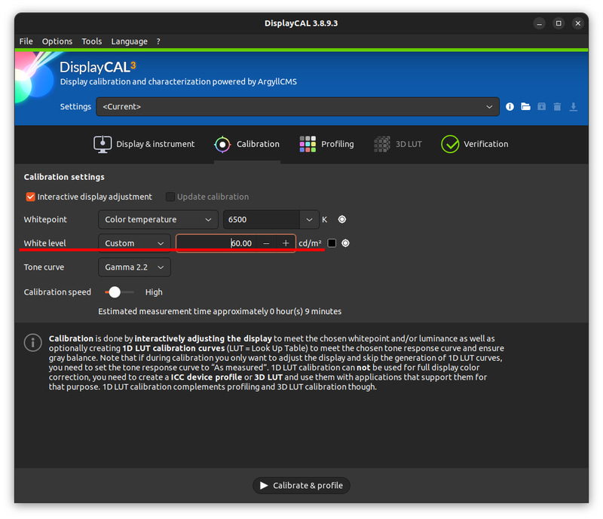Adjust the Calibration speed slider
603x519 pixels.
[116, 292]
